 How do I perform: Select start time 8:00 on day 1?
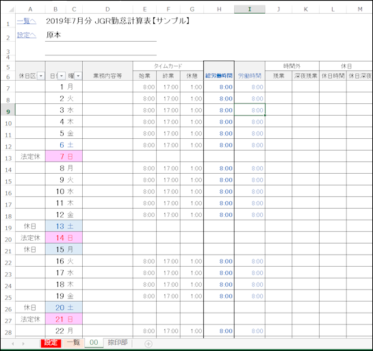tap(144, 87)
